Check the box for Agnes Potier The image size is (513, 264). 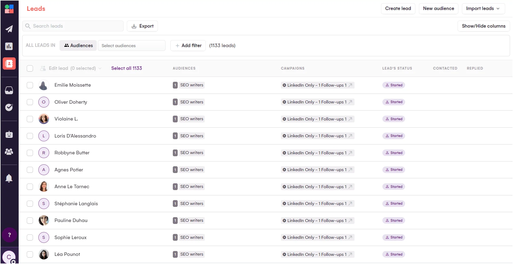30,170
